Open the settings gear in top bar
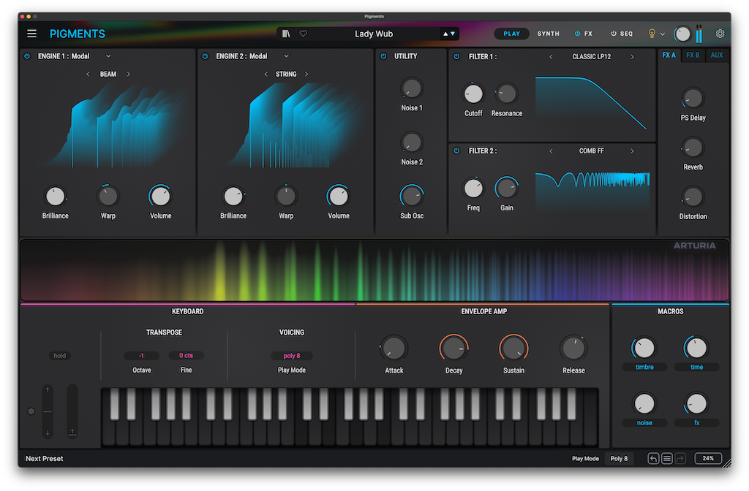The height and width of the screenshot is (491, 749). 720,34
